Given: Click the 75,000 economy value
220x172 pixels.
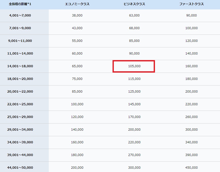Looking at the screenshot, I should [x=77, y=79].
